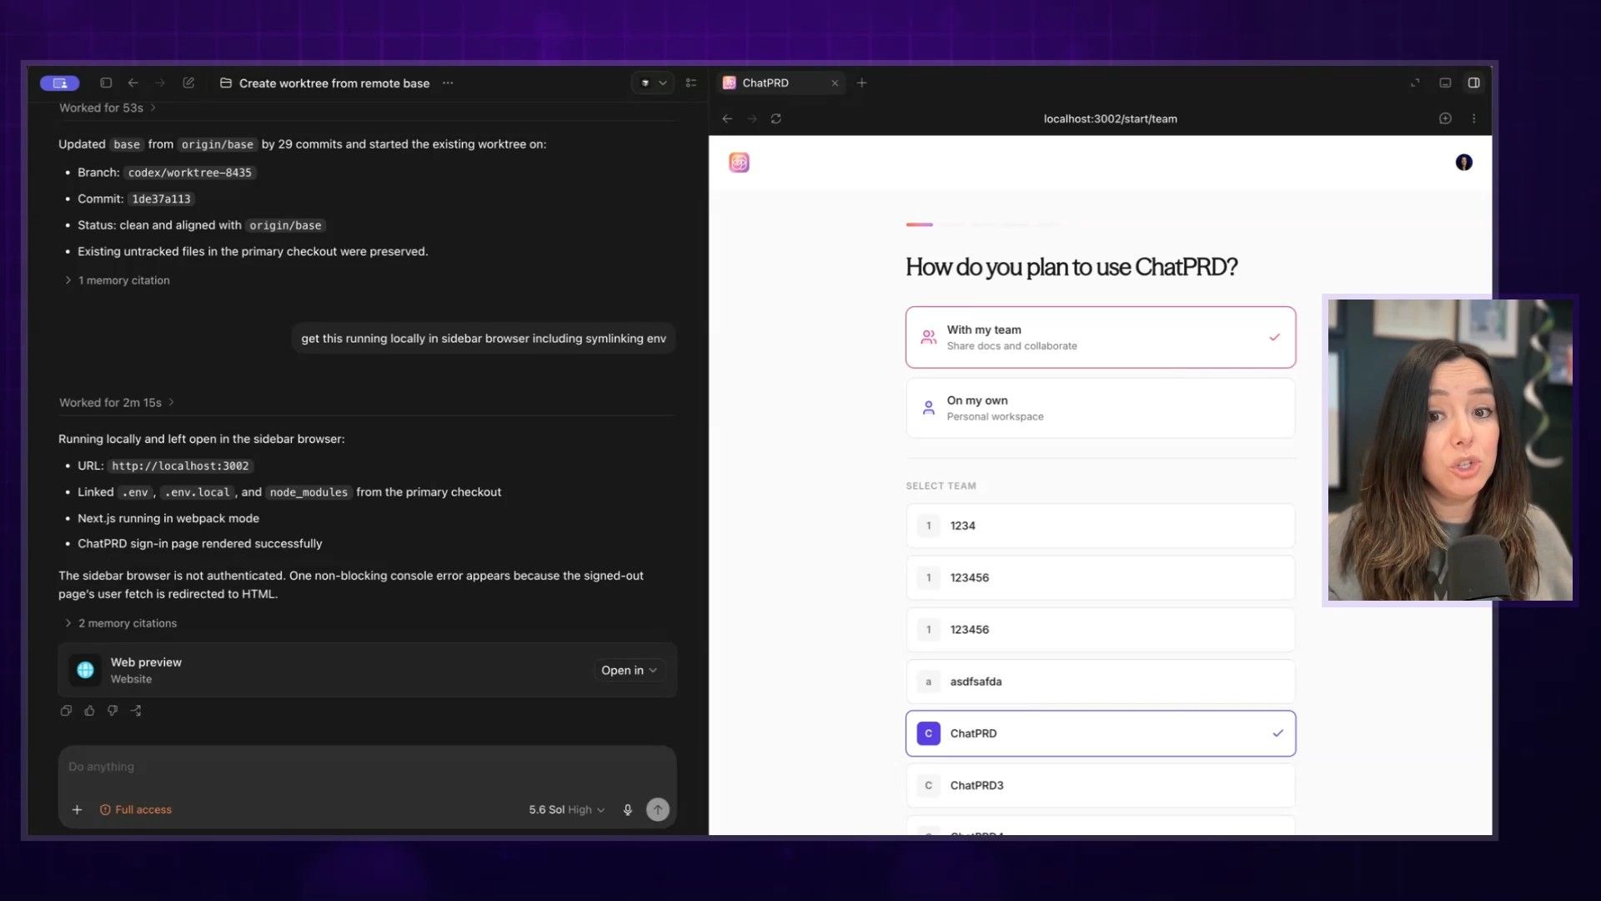Toggle the right sidebar panel icon

pyautogui.click(x=1474, y=83)
